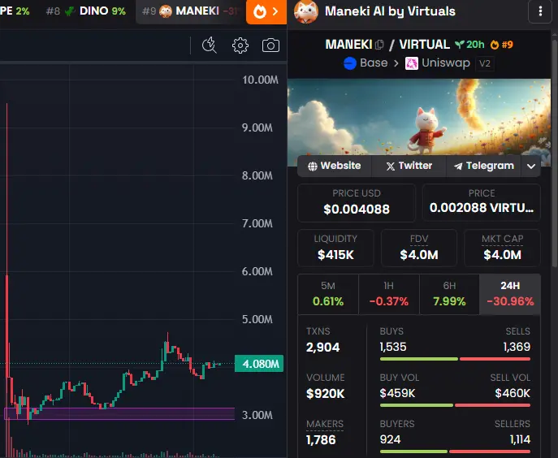Click the buys versus sells ratio bar
This screenshot has height=458, width=558.
pyautogui.click(x=455, y=359)
